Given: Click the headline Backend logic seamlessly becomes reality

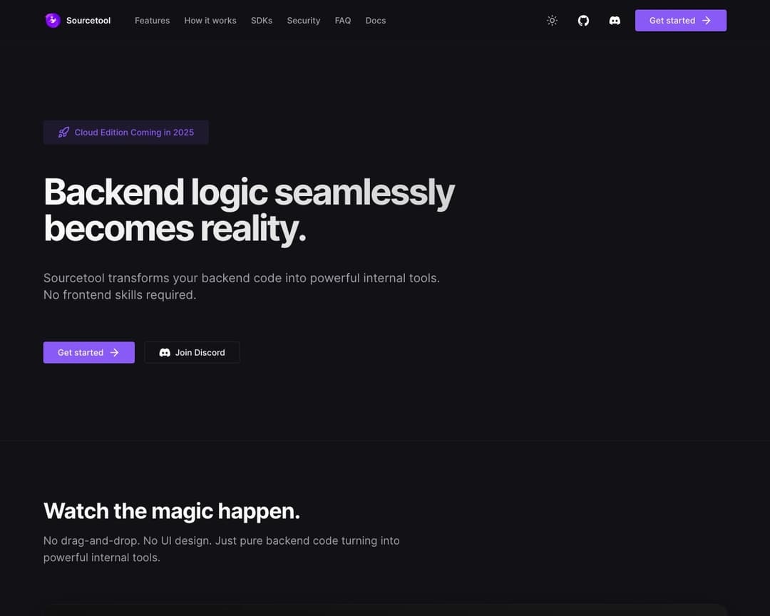Looking at the screenshot, I should (249, 210).
